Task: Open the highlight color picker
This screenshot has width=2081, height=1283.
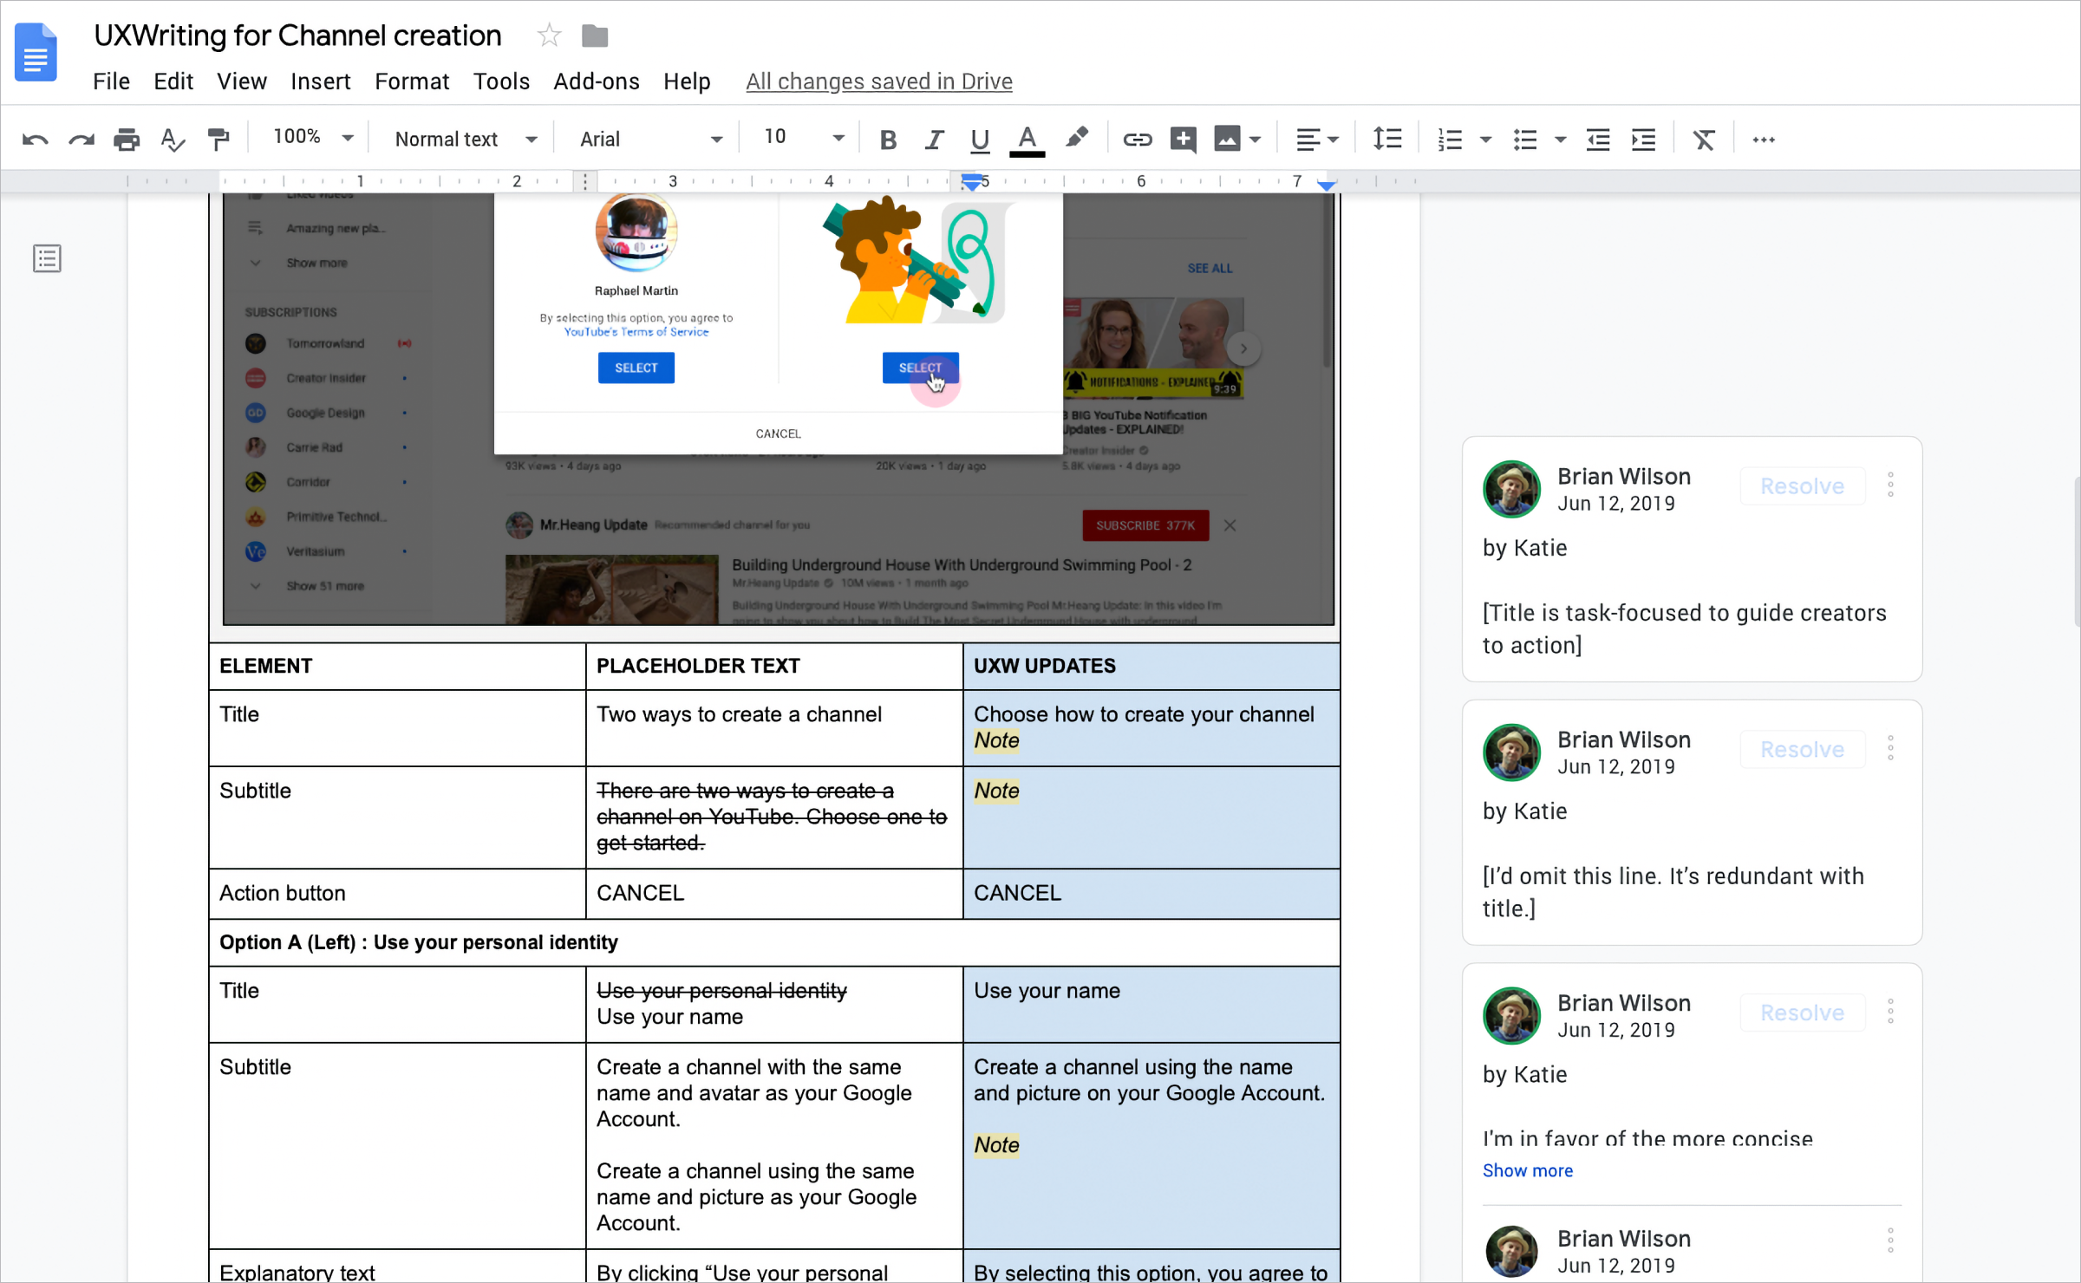Action: click(1077, 138)
